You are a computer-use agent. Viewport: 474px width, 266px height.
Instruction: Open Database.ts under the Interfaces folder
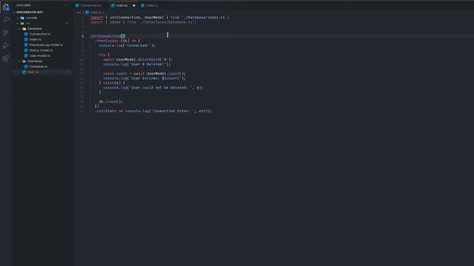(x=39, y=66)
